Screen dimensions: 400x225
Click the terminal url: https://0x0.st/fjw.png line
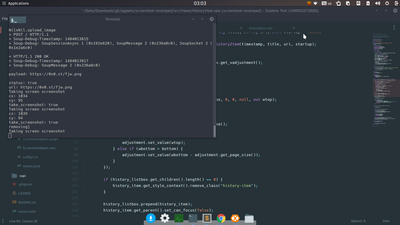pos(40,87)
